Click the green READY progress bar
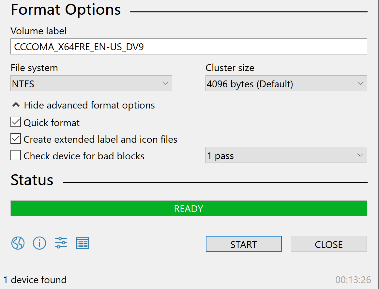 (189, 208)
